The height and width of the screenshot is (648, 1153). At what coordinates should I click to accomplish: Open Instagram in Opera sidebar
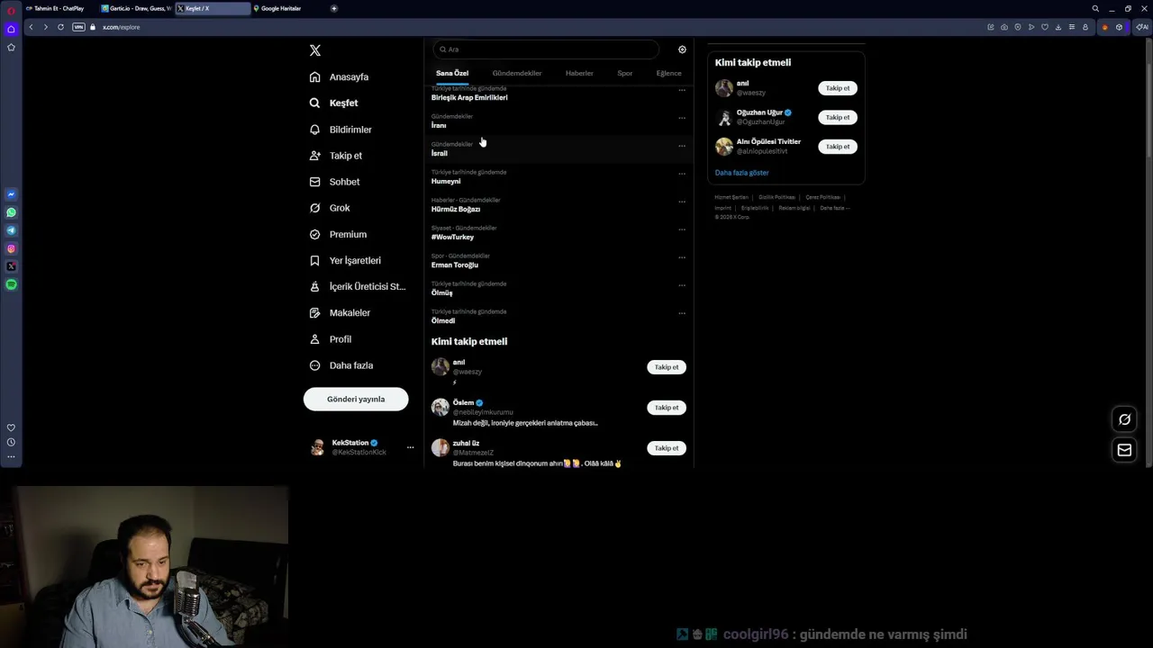(11, 248)
